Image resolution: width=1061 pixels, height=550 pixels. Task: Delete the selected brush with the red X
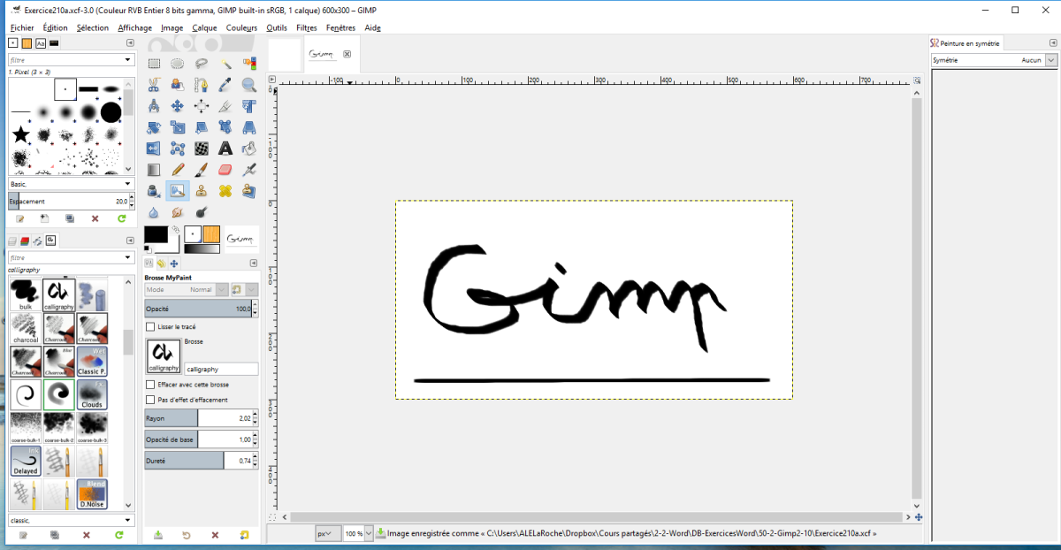coord(95,218)
